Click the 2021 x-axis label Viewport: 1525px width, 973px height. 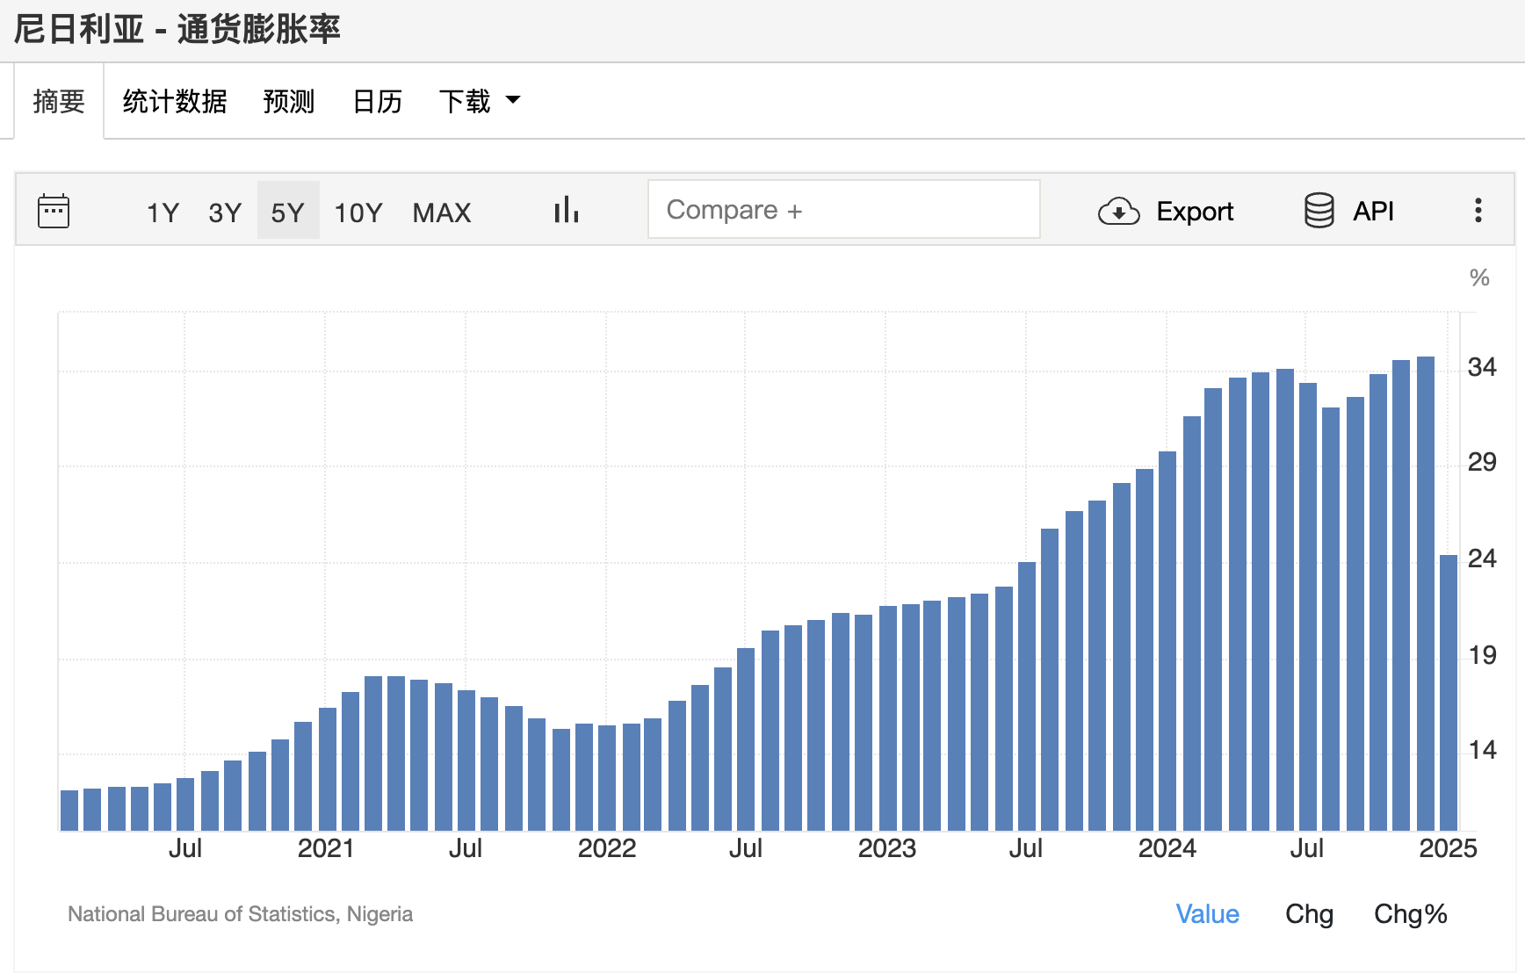point(325,848)
